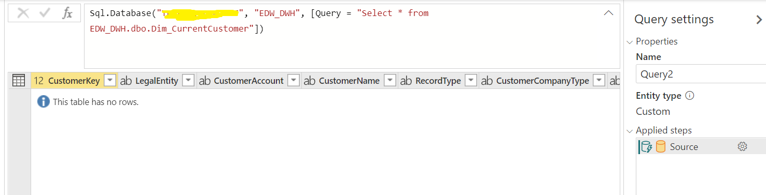Select the CustomerCompanyType column header
This screenshot has width=766, height=195.
click(542, 81)
